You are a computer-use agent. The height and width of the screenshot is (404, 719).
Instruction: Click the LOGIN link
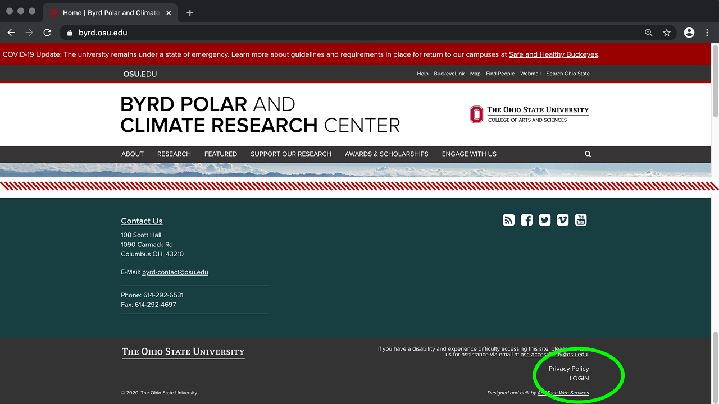pyautogui.click(x=579, y=378)
